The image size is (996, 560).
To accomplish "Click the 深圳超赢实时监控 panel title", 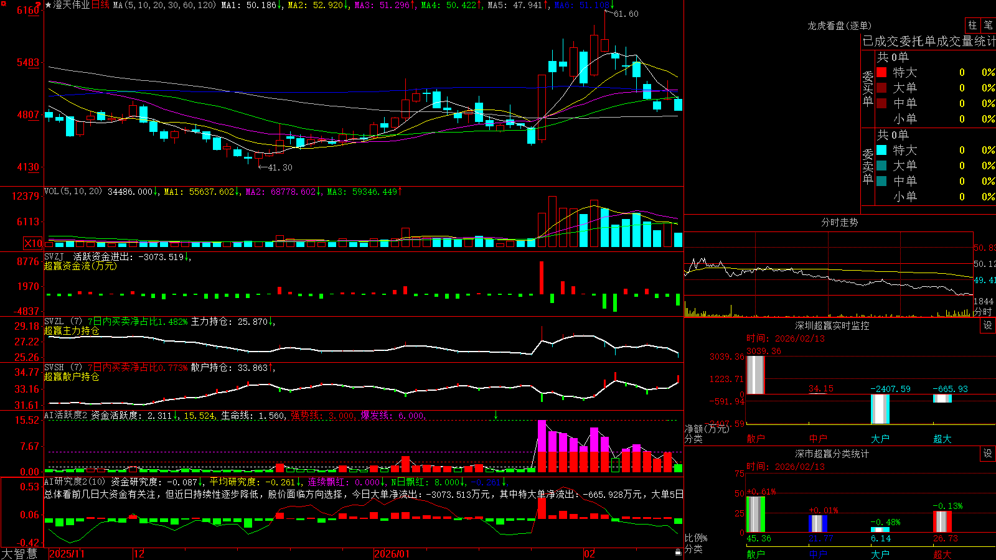I will coord(832,325).
